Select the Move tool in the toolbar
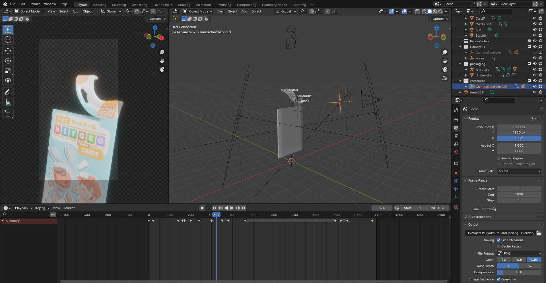Screen dimensions: 546x283 (x=8, y=51)
